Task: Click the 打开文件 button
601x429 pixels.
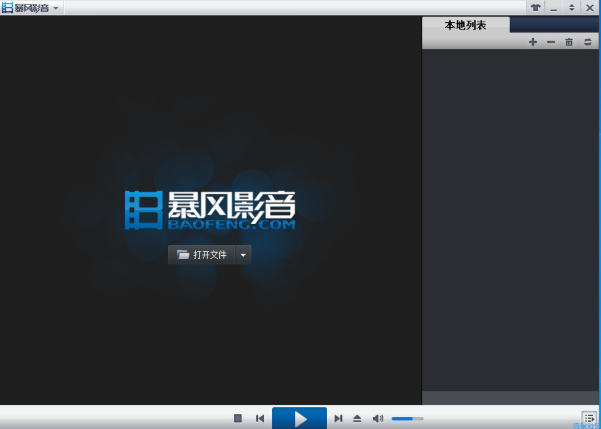Action: 202,255
